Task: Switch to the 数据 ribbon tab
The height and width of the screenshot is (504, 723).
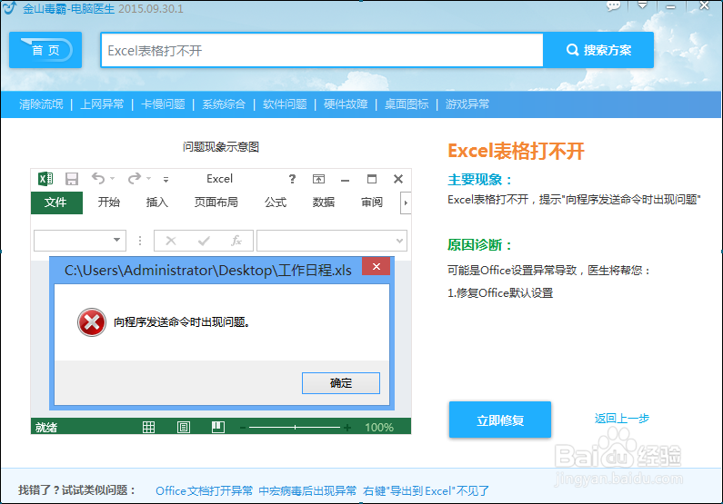Action: click(323, 203)
